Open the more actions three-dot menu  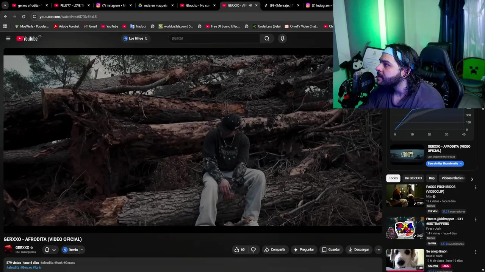point(378,250)
